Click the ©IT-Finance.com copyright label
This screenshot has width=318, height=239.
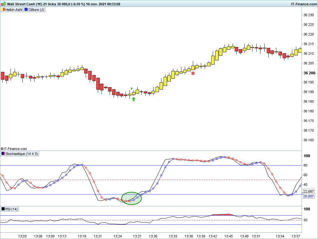click(14, 149)
